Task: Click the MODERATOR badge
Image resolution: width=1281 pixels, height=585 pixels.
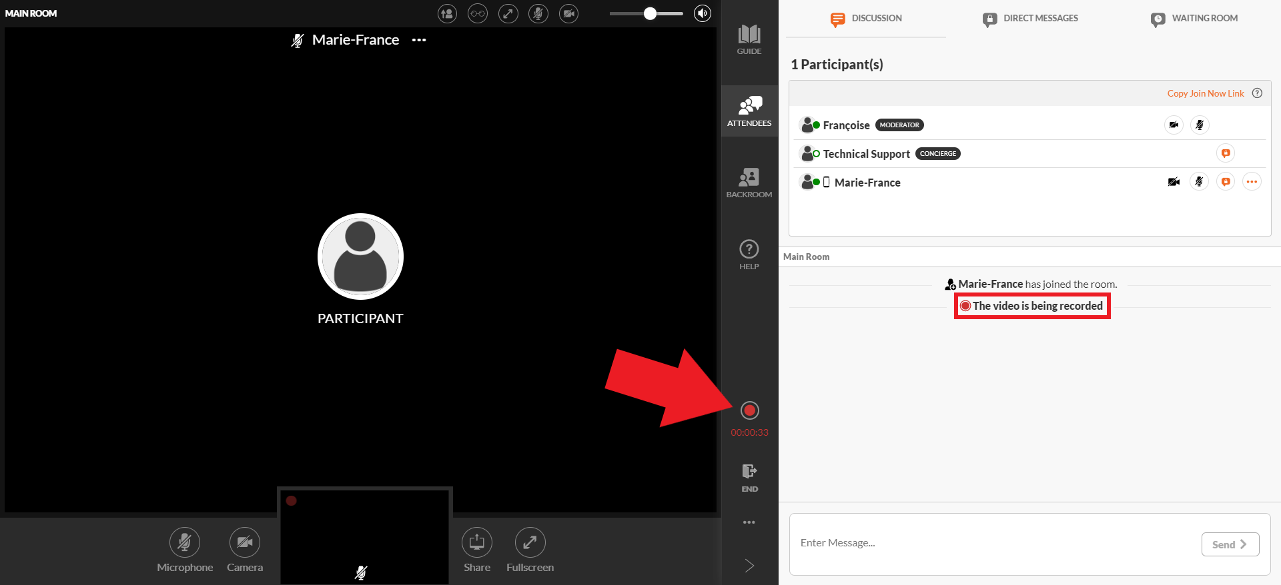Action: [899, 125]
